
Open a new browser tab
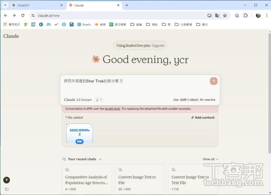click(x=127, y=5)
